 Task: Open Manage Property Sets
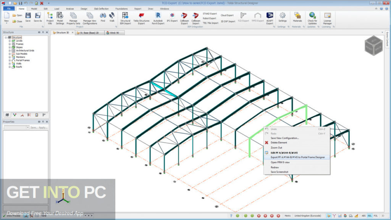[73, 18]
